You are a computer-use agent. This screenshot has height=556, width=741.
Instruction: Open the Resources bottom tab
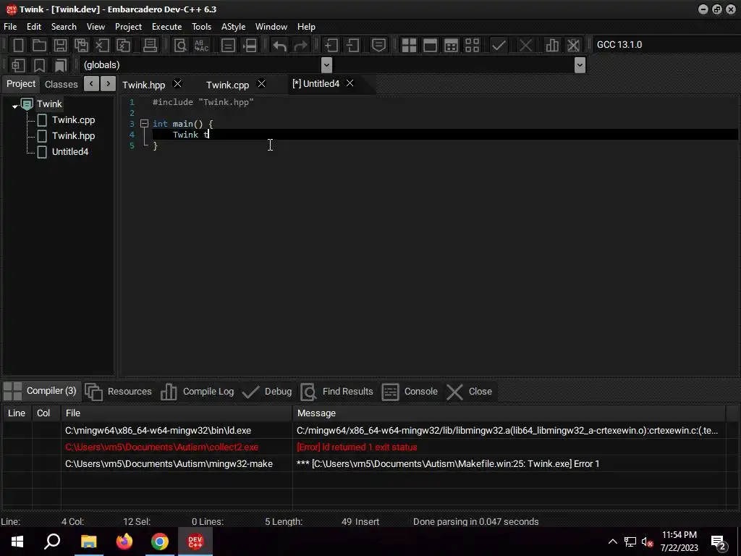click(119, 392)
